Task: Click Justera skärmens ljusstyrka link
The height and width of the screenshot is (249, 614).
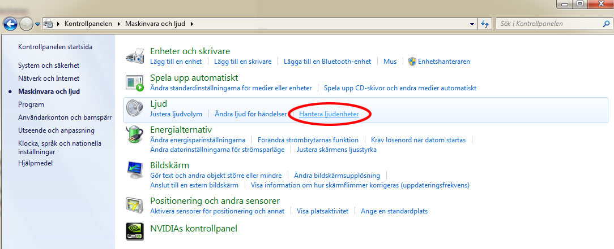Action: 336,150
